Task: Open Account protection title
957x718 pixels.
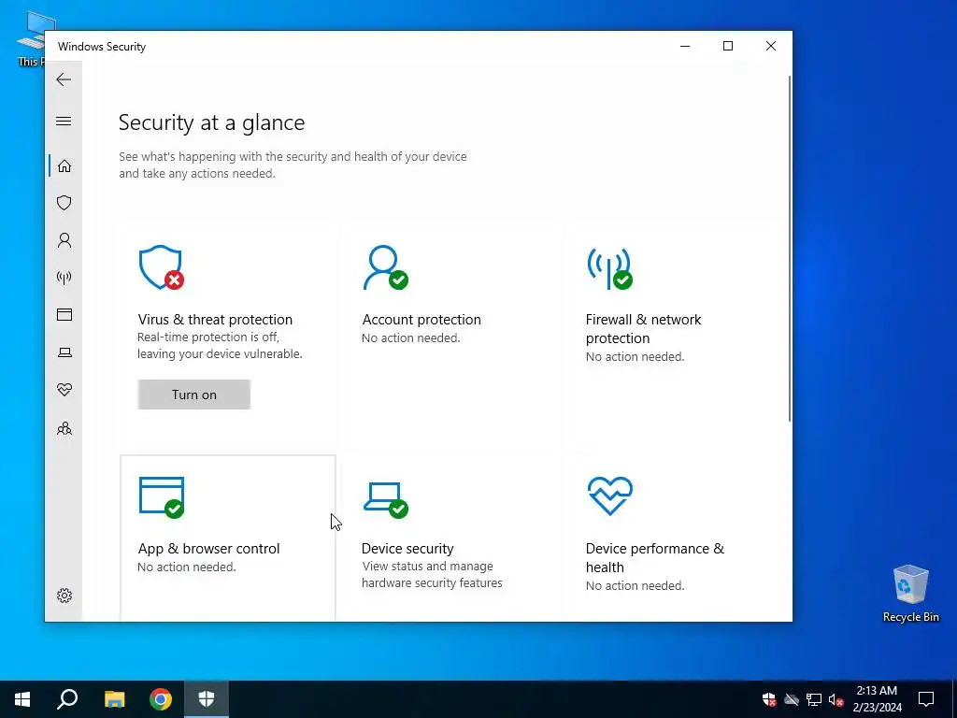Action: [x=421, y=320]
